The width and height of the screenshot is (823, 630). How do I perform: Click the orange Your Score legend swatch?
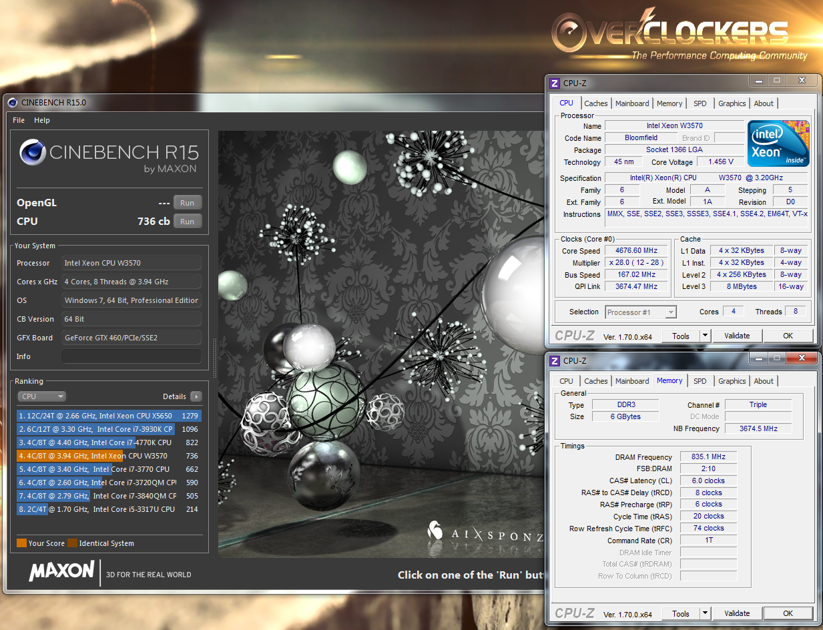(x=21, y=543)
